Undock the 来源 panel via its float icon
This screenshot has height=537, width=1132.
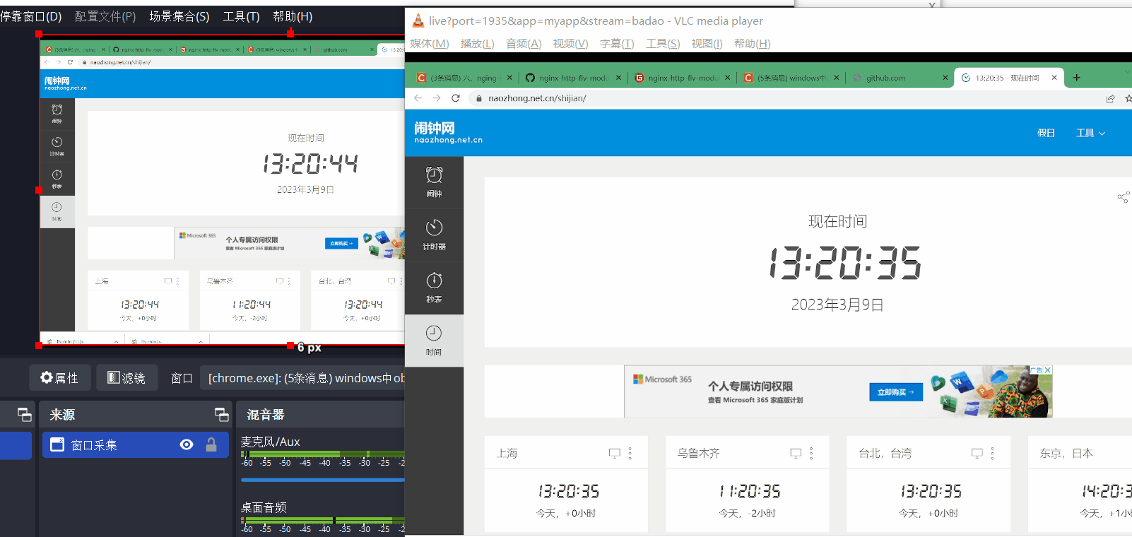click(222, 415)
